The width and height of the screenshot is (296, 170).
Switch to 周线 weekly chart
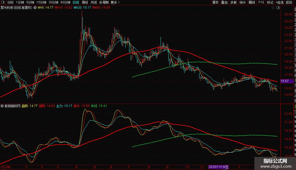click(85, 2)
